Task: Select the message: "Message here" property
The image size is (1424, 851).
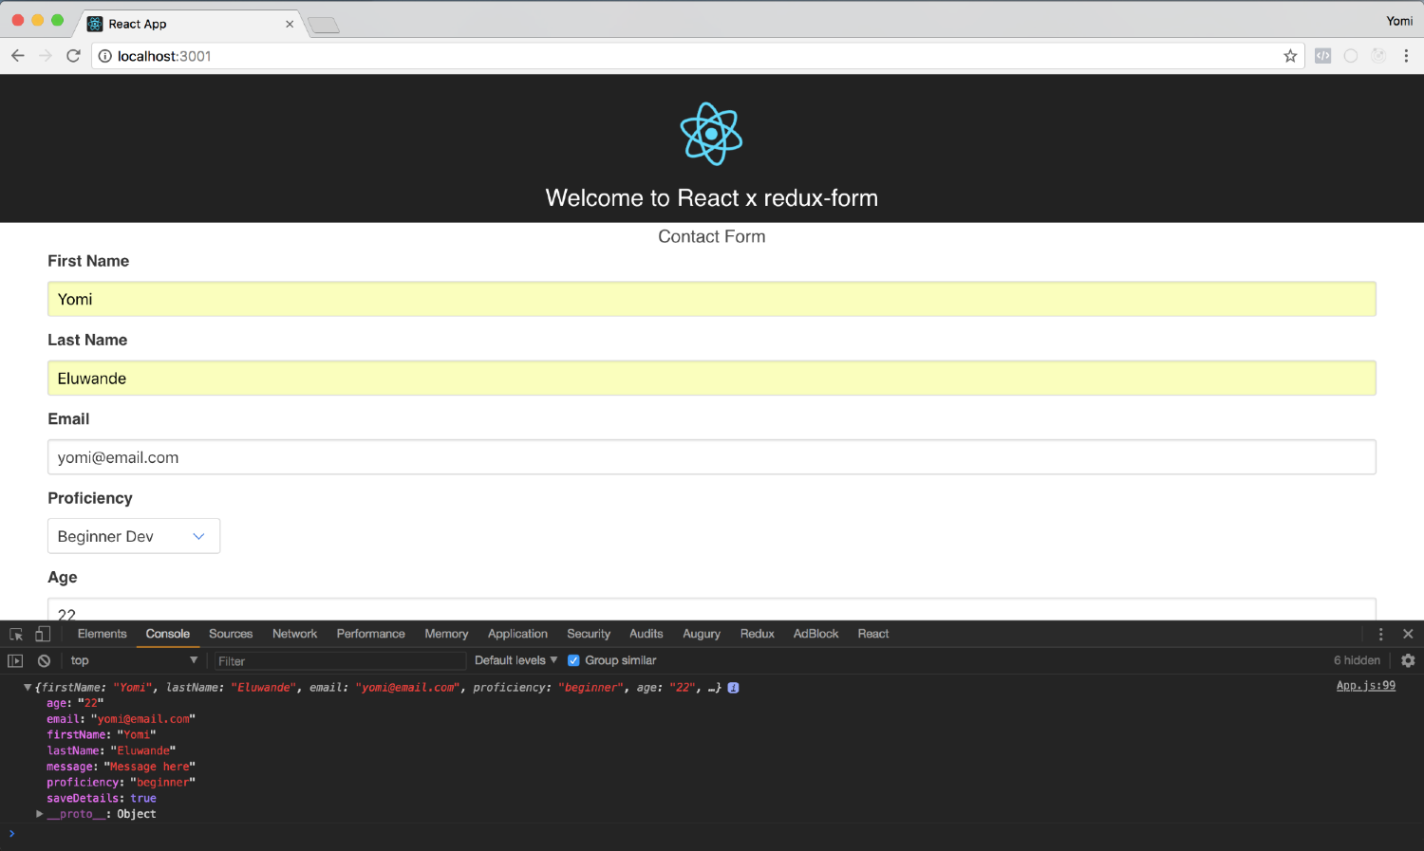Action: click(121, 767)
